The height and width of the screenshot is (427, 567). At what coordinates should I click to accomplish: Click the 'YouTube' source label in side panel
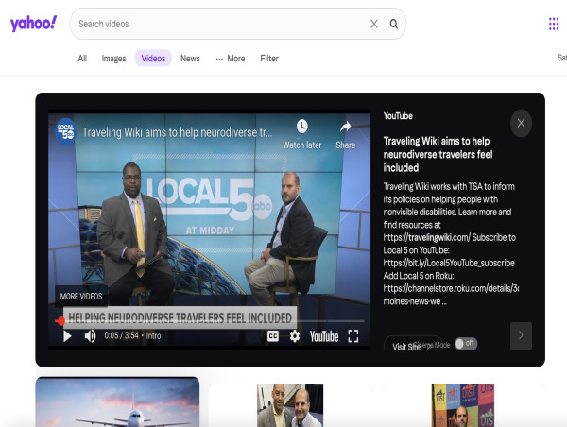click(x=398, y=116)
